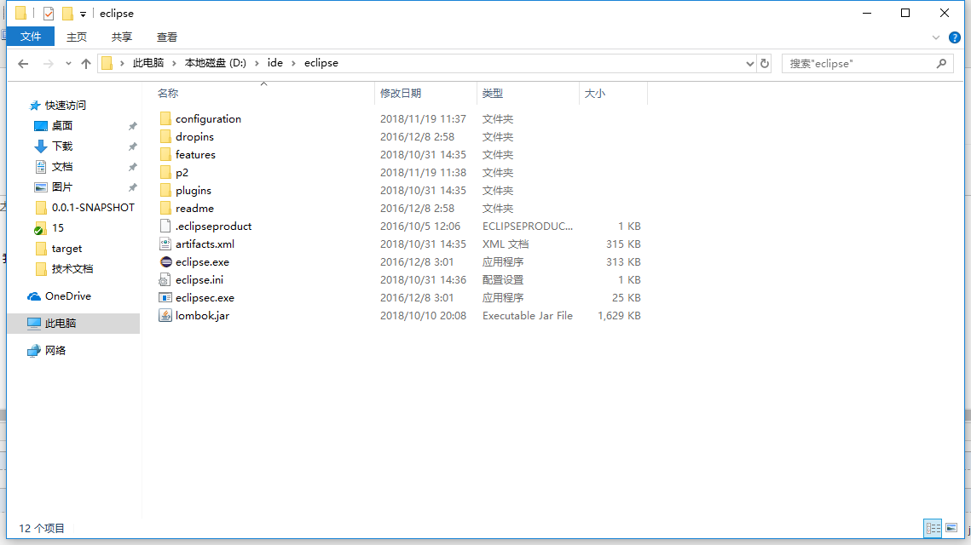This screenshot has width=971, height=545.
Task: Navigate to ide breadcrumb
Action: [x=275, y=63]
